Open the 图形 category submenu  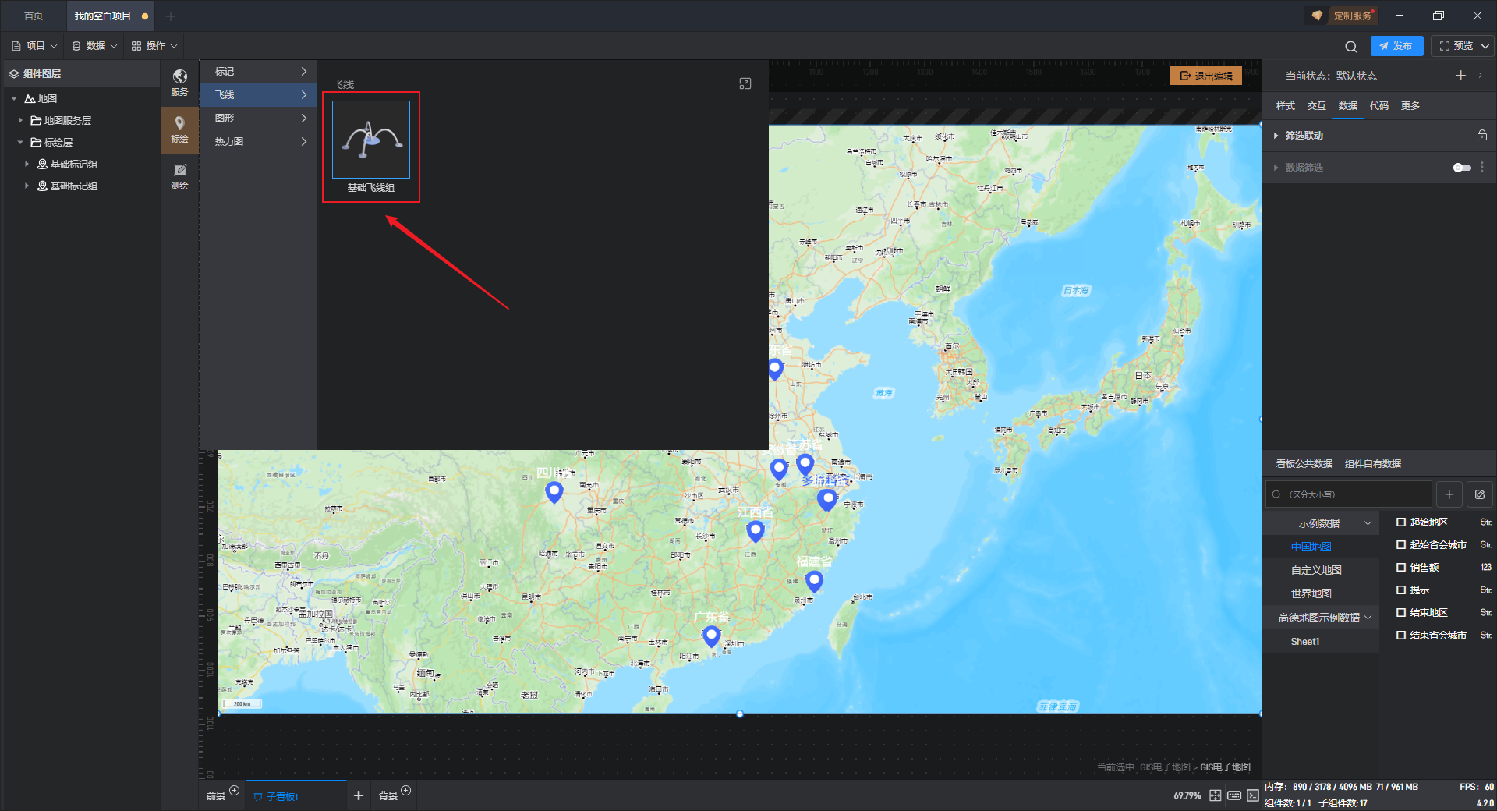click(x=258, y=119)
